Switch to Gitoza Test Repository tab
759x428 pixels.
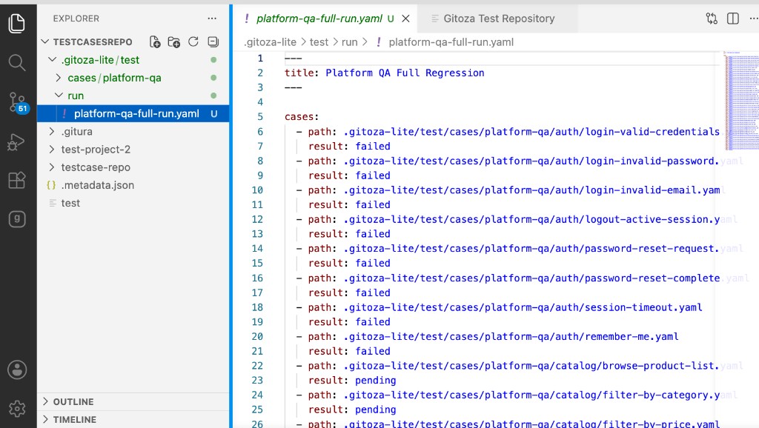[499, 19]
